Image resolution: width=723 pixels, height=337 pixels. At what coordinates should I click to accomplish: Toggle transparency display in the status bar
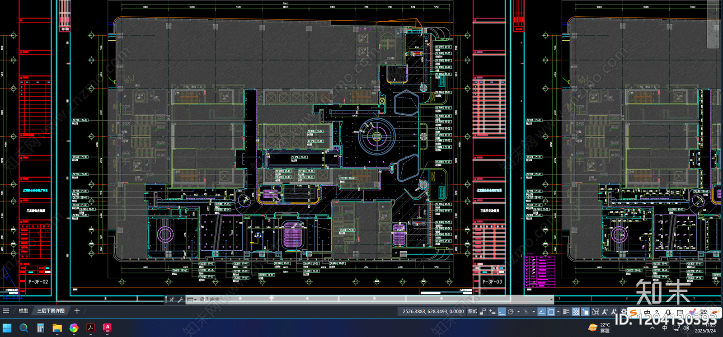tap(576, 311)
